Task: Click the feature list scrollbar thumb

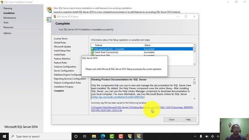Action: 195,49
